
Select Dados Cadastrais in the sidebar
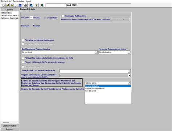9,15
